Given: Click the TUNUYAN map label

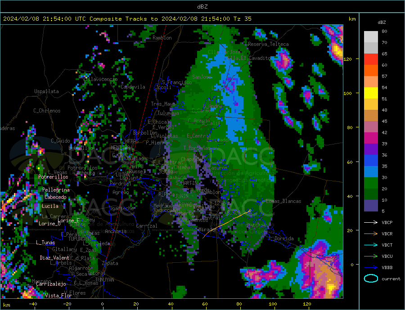Looking at the screenshot, I should [x=104, y=280].
